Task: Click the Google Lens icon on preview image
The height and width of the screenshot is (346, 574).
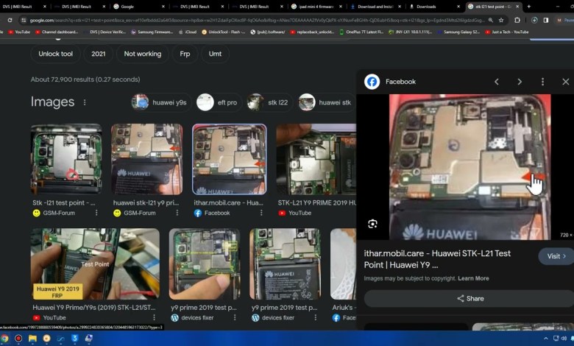Action: [x=372, y=224]
